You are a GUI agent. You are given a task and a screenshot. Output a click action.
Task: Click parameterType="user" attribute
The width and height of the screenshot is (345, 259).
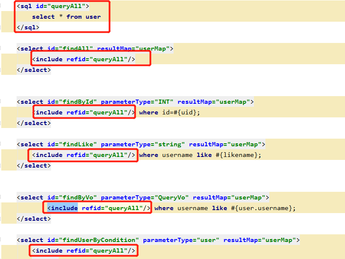coord(181,240)
